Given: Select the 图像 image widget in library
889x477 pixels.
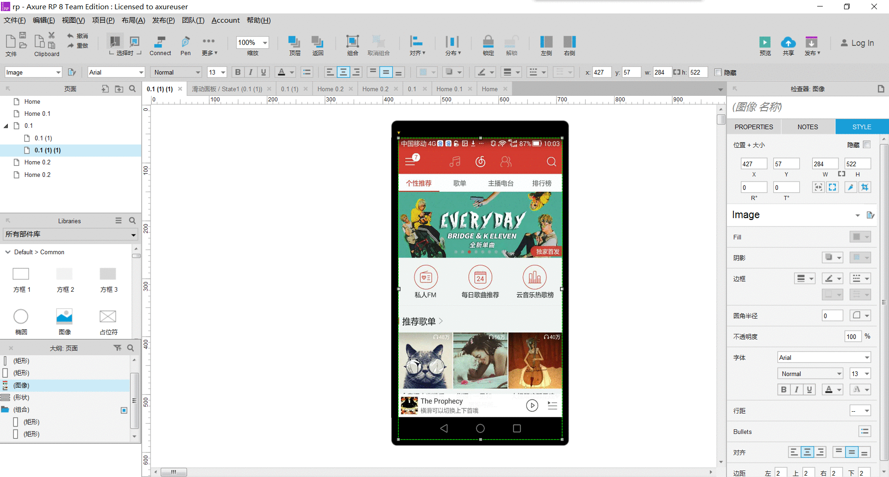Looking at the screenshot, I should tap(64, 321).
